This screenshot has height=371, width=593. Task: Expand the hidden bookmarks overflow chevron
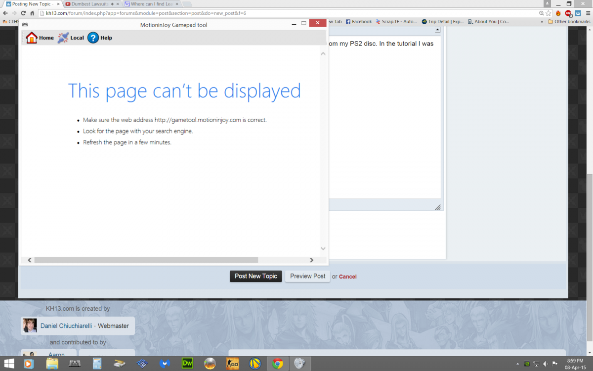(x=542, y=22)
